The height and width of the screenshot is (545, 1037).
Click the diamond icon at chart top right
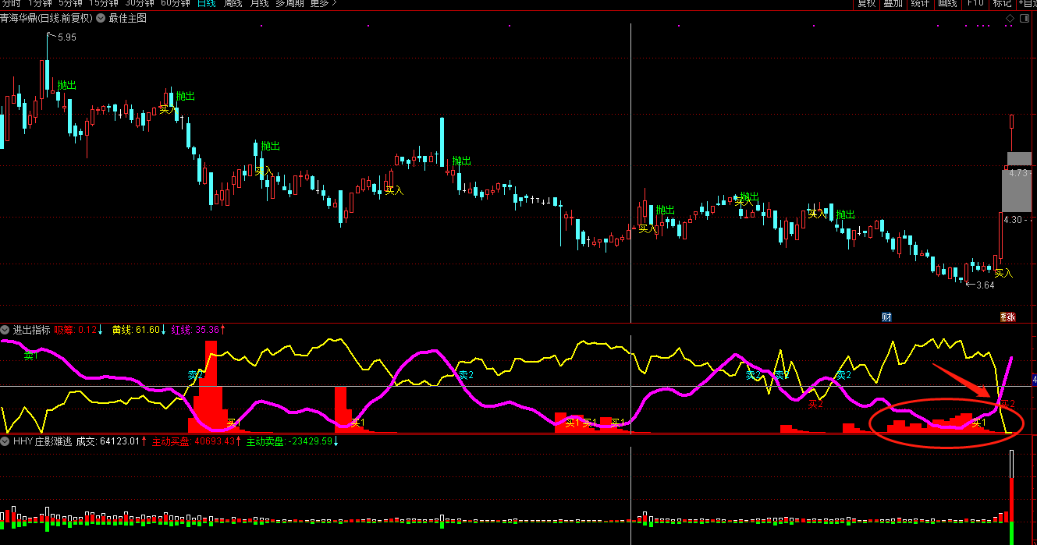click(1010, 18)
